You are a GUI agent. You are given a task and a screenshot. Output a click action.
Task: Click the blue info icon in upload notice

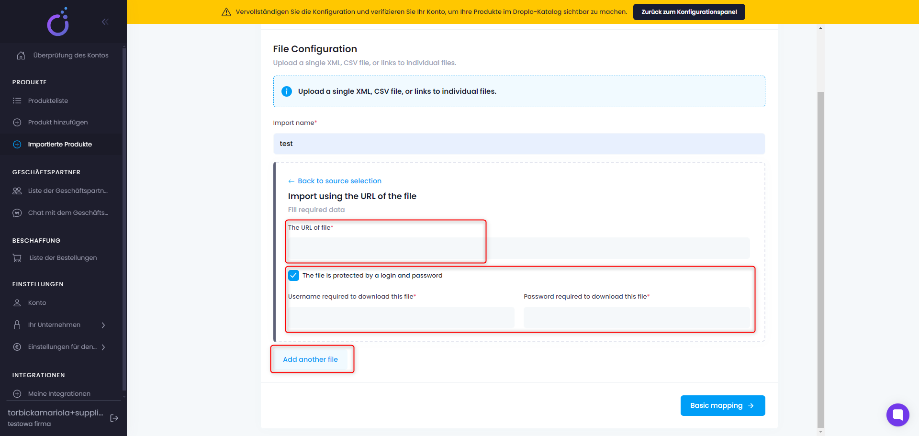pos(287,91)
